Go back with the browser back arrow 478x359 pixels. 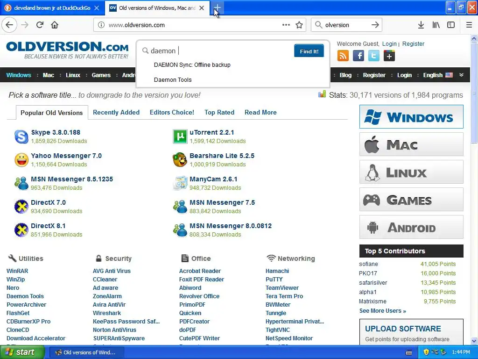9,25
